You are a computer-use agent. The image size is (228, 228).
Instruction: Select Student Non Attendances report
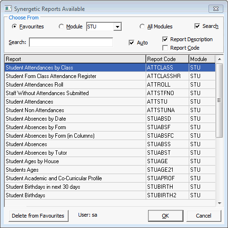(x=110, y=110)
